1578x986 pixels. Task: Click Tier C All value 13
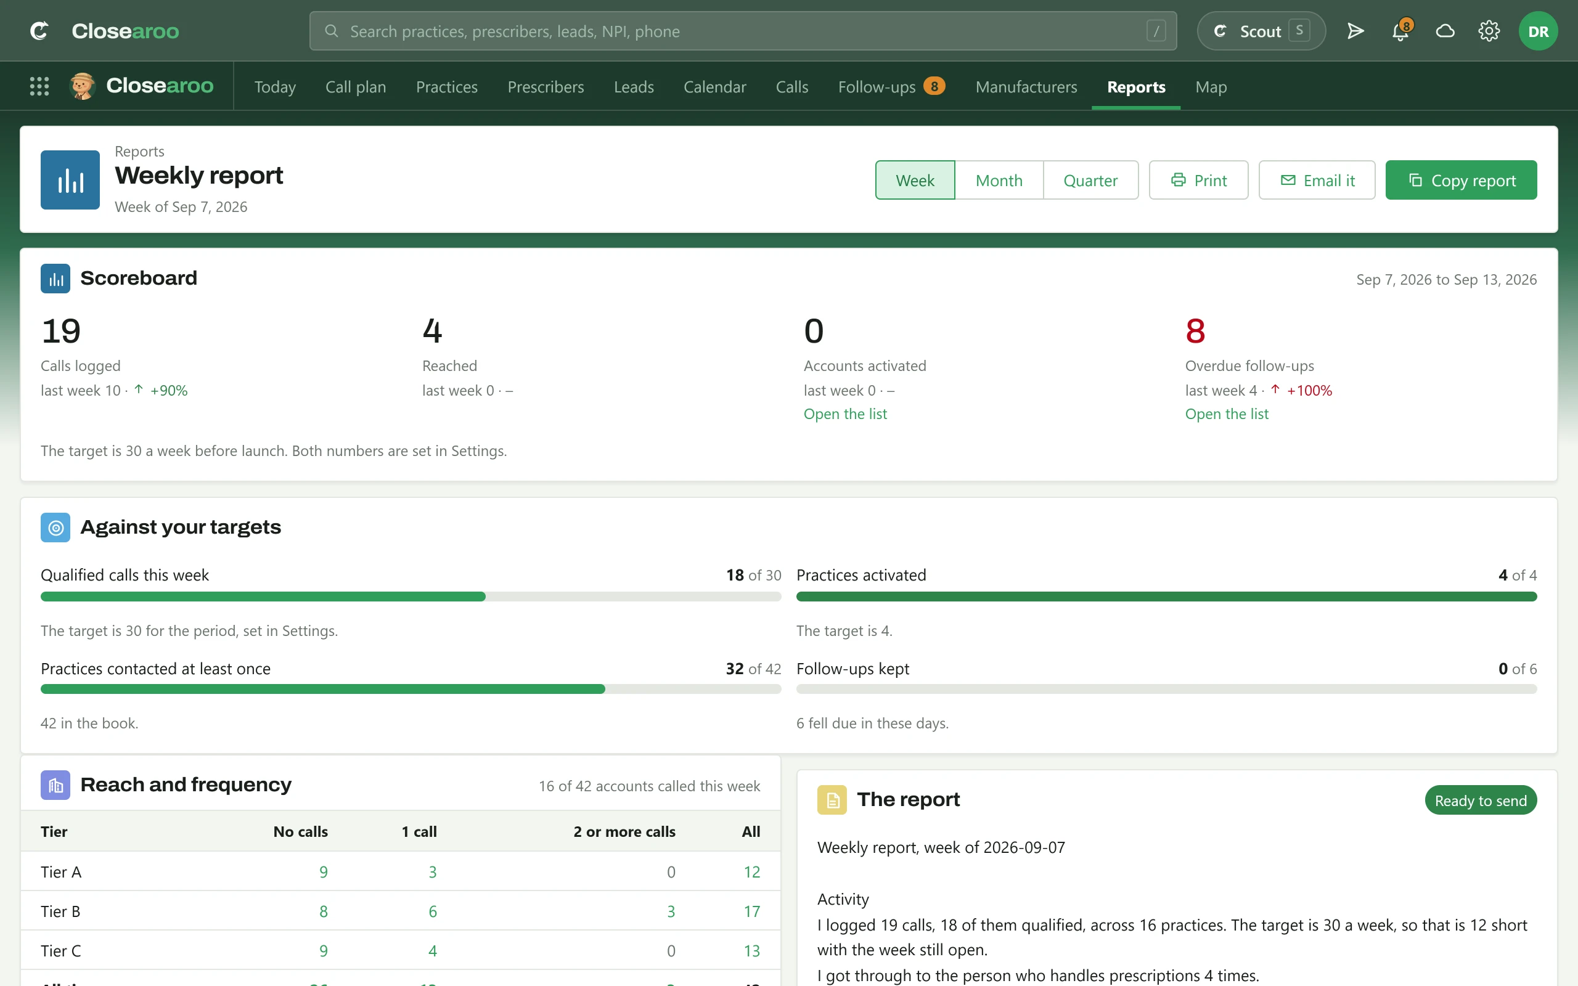752,951
